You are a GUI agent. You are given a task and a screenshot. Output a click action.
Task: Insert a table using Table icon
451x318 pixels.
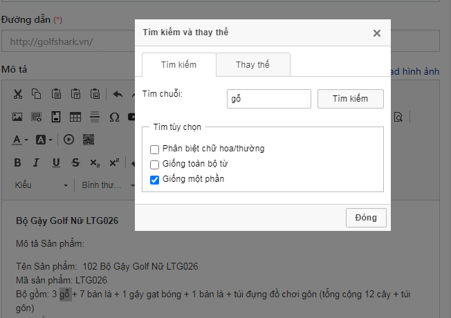pos(75,117)
